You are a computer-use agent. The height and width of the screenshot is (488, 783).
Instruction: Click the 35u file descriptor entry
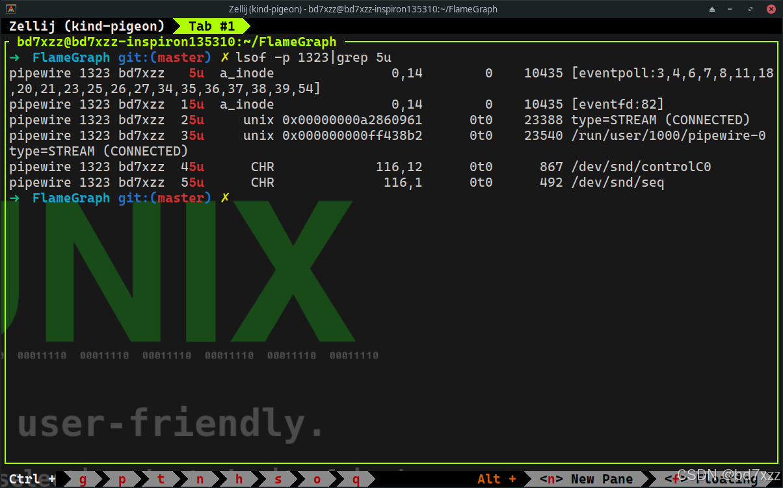[192, 136]
